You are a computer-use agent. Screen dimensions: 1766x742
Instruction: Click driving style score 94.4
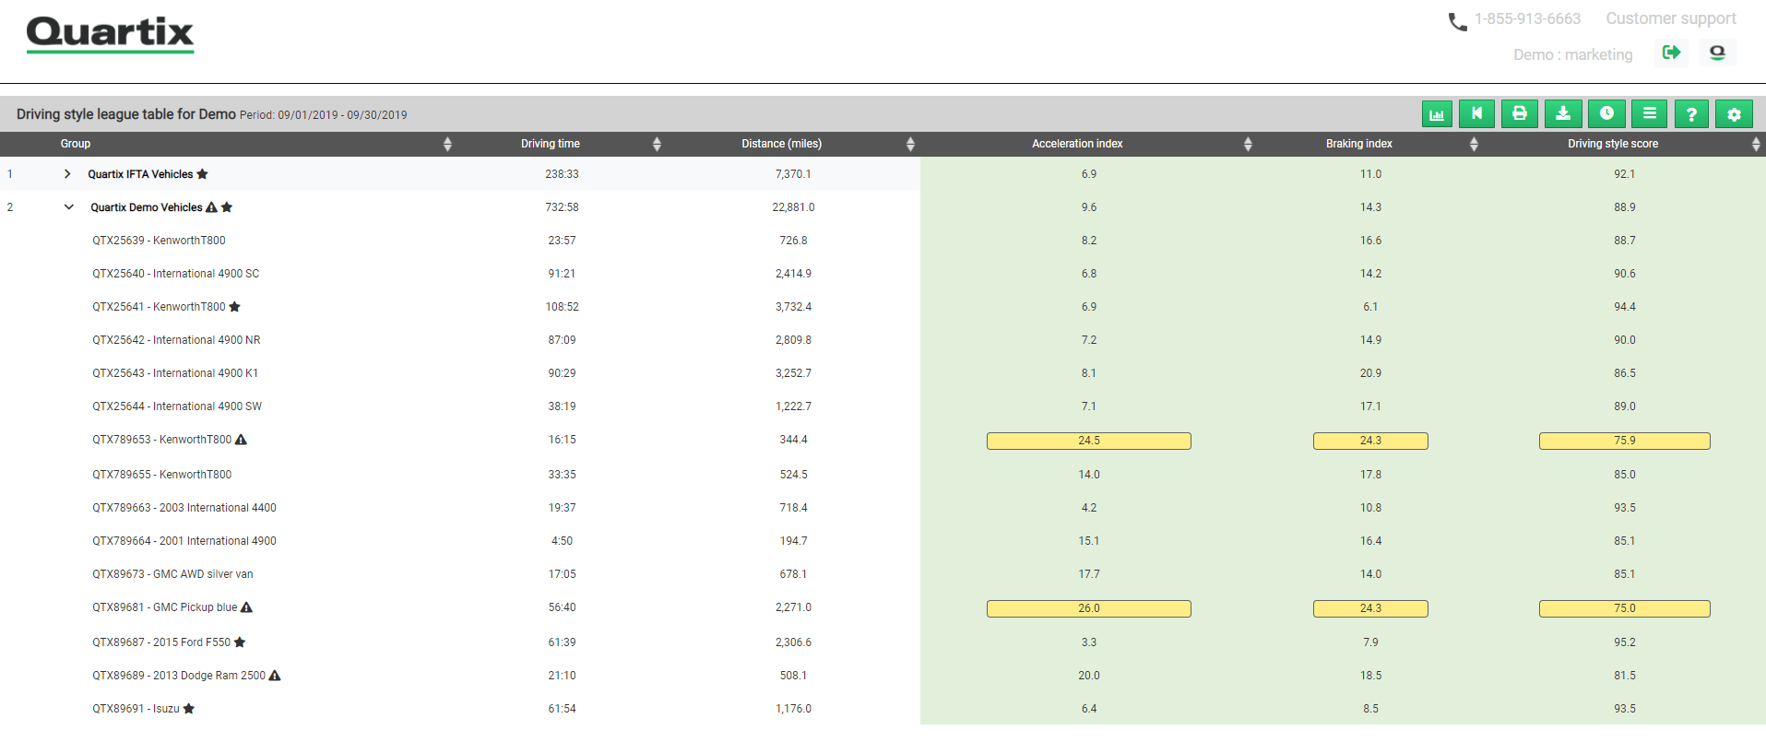1625,307
